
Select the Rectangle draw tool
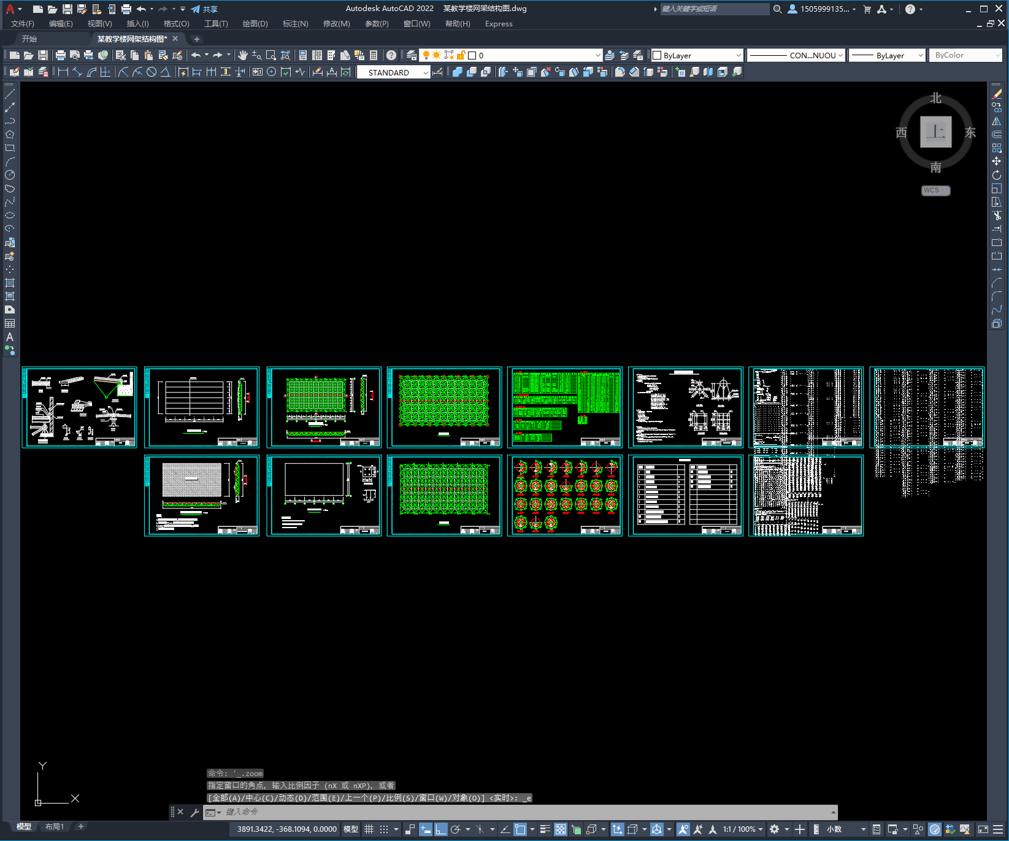[x=10, y=148]
